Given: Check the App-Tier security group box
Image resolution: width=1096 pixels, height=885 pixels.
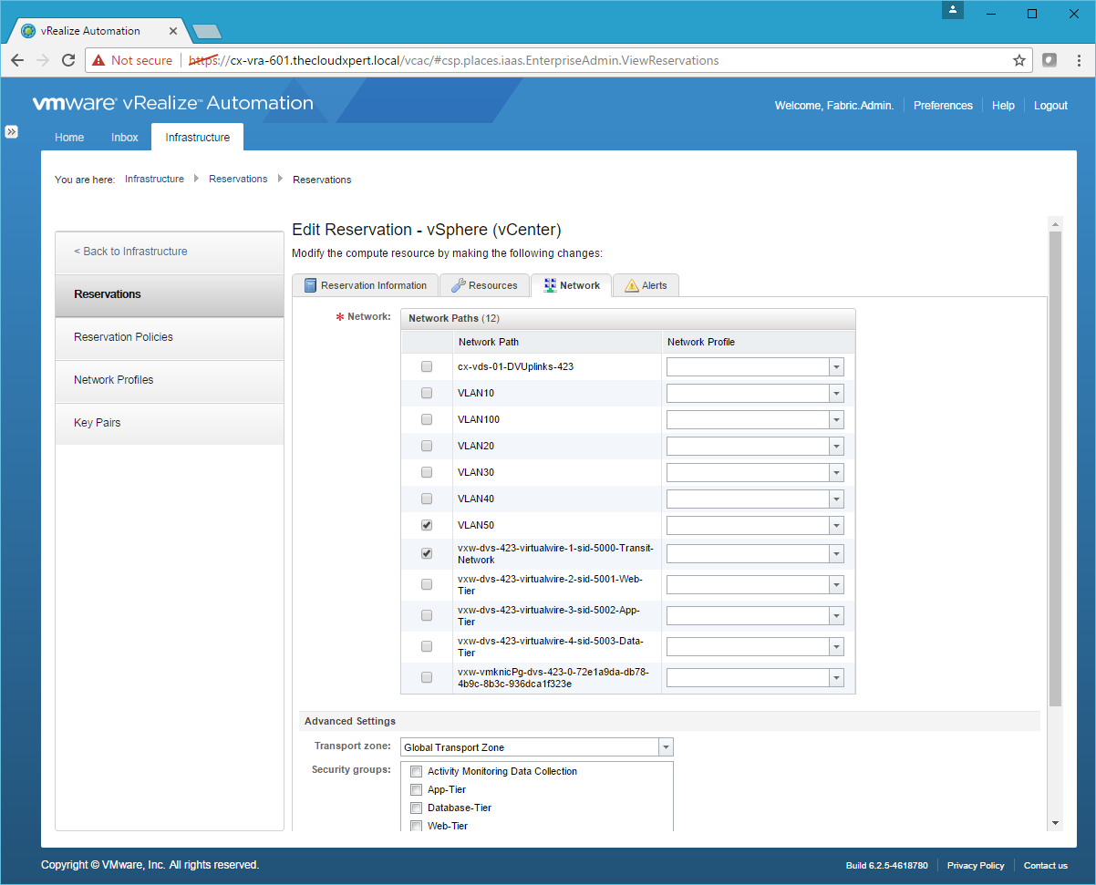Looking at the screenshot, I should tap(416, 790).
